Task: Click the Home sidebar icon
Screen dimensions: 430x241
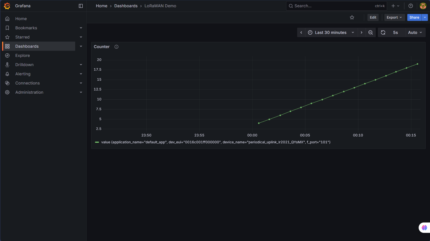Action: (x=7, y=19)
